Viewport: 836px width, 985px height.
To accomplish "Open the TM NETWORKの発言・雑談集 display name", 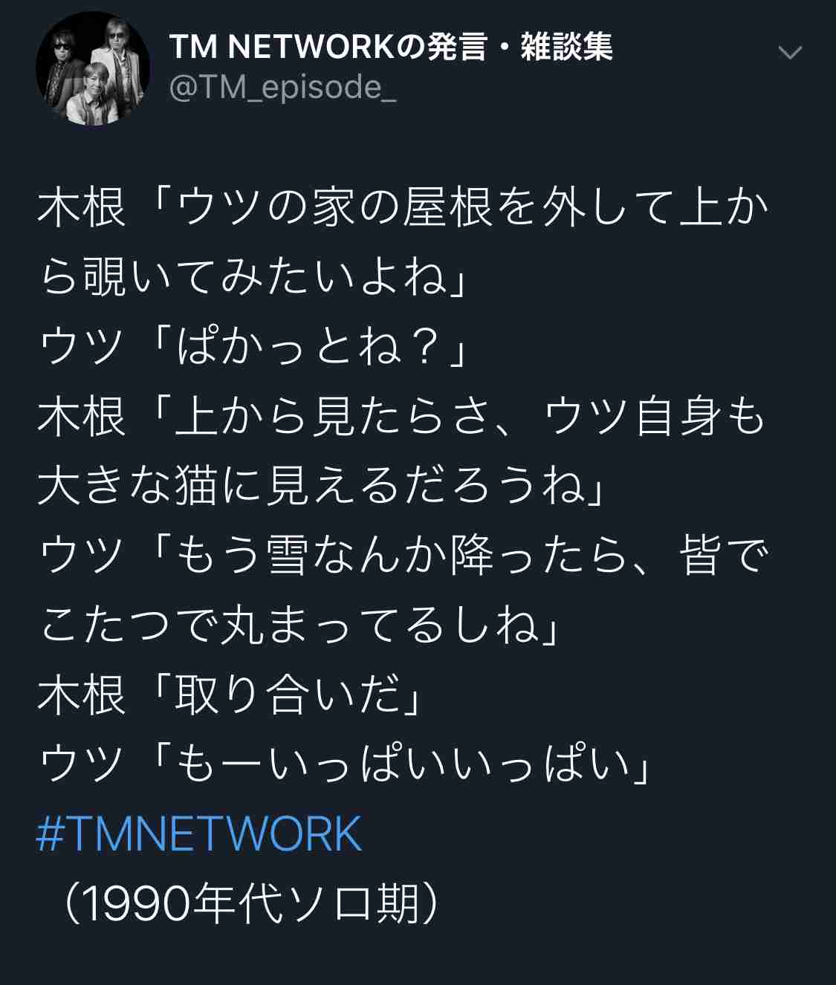I will pyautogui.click(x=391, y=48).
